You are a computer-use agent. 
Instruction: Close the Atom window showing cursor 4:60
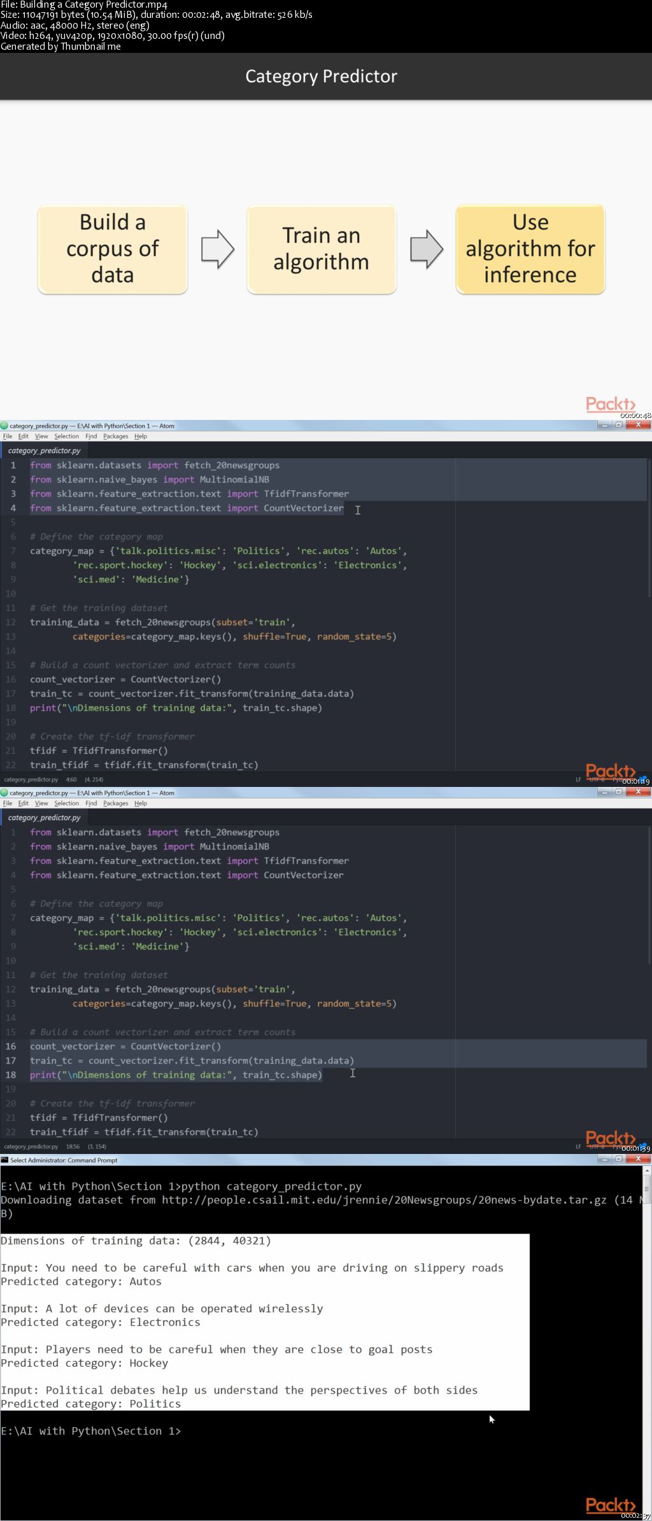tap(638, 425)
